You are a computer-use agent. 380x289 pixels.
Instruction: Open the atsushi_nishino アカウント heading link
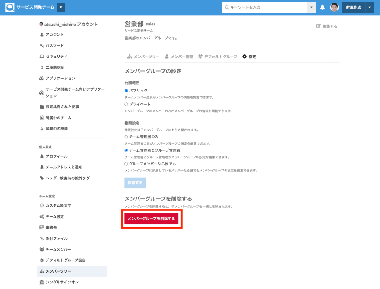(68, 24)
